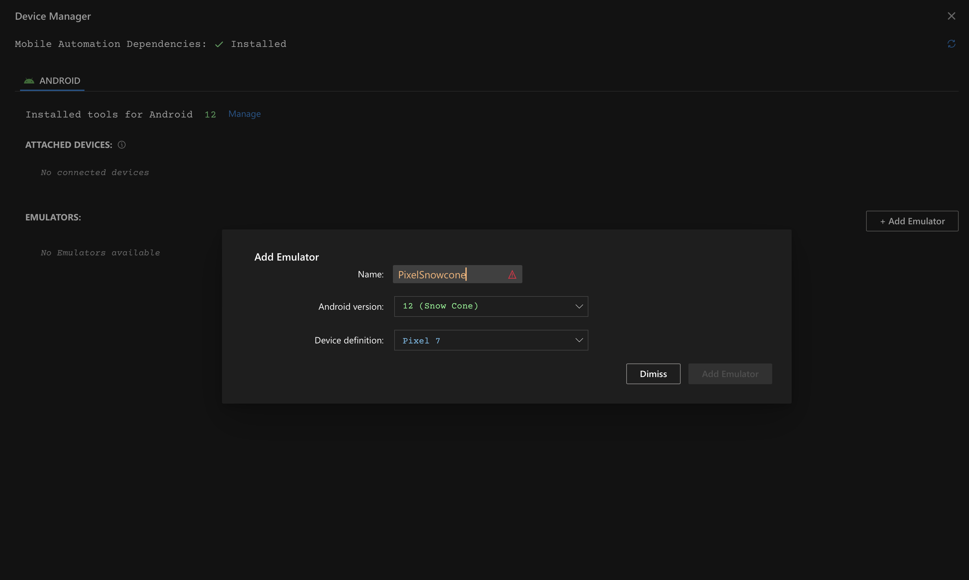Expand the Android version chevron arrow
Viewport: 969px width, 580px height.
point(579,307)
